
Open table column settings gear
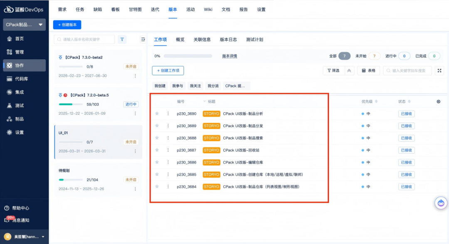point(439,101)
